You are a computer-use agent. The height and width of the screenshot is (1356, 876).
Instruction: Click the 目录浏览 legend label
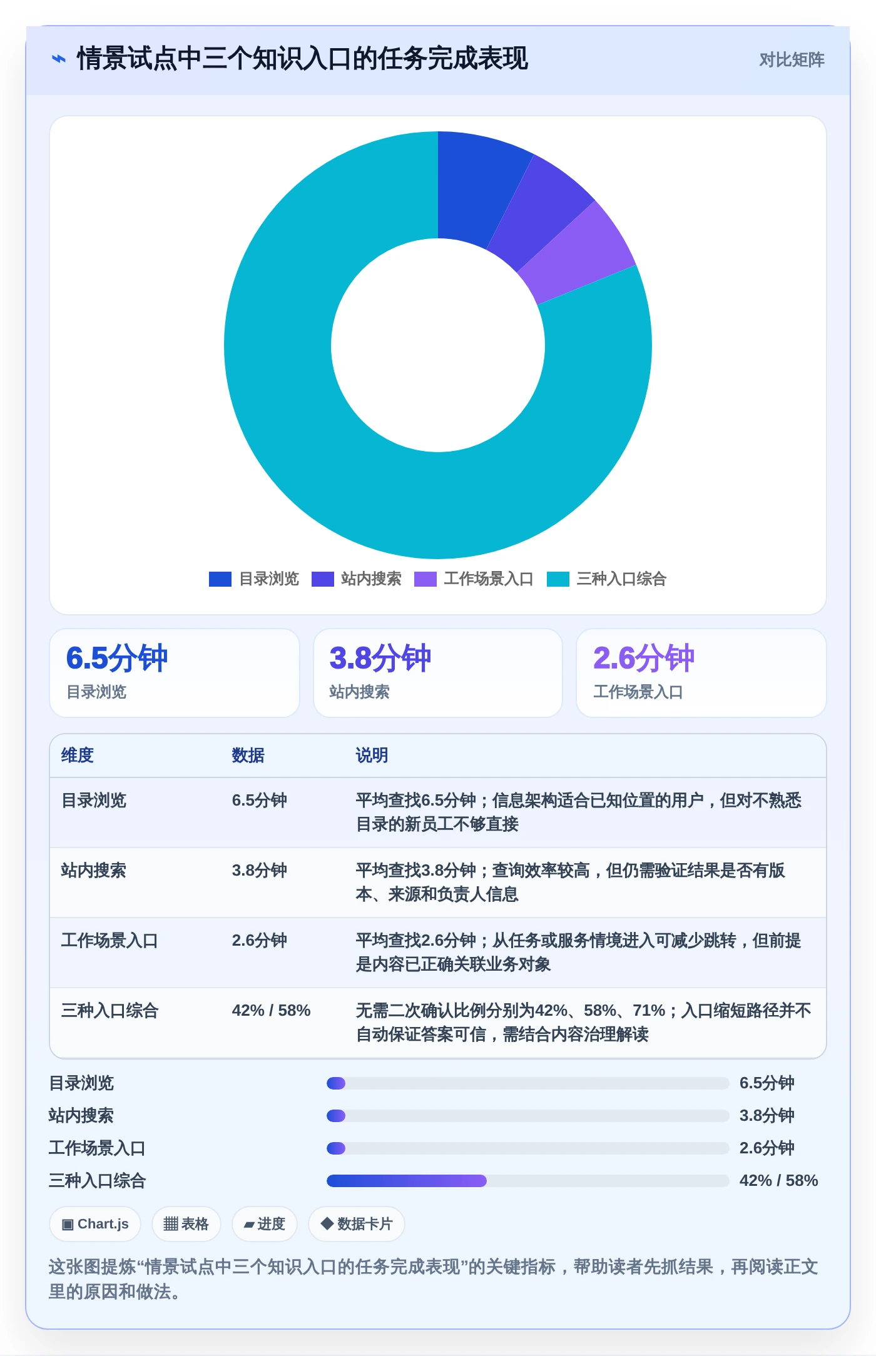click(x=269, y=579)
